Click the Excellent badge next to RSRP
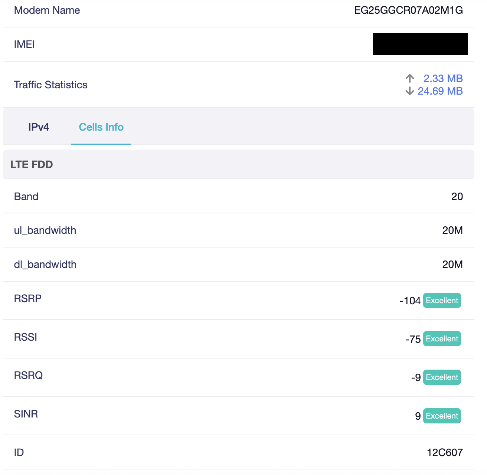 coord(442,301)
